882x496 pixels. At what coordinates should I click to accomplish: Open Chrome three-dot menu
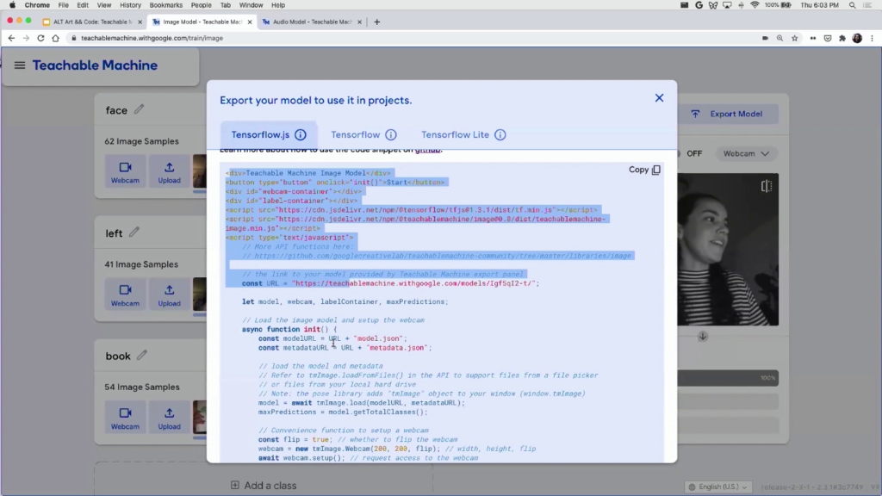[x=873, y=38]
